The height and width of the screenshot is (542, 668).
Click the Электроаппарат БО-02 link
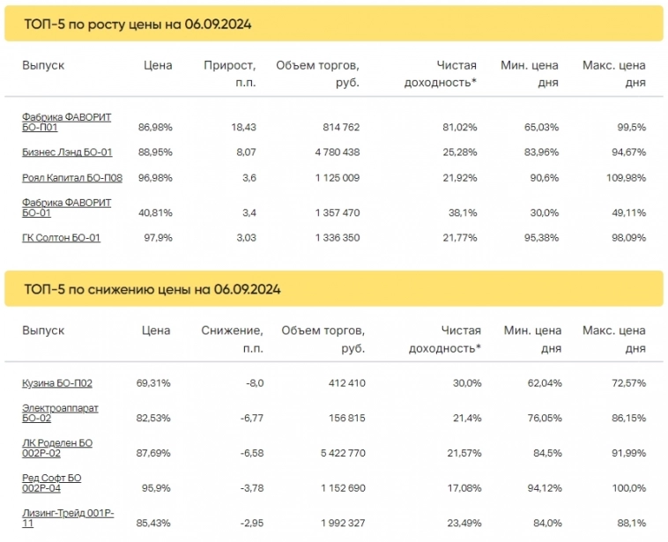point(60,412)
